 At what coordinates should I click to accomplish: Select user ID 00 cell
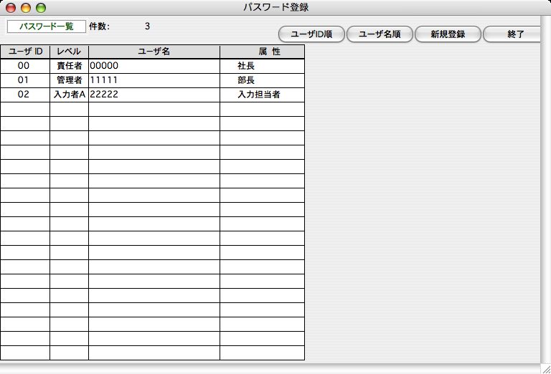[24, 66]
